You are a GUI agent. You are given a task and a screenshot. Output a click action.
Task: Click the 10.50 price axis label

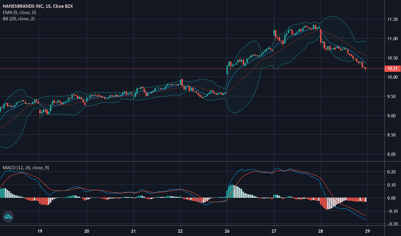pos(392,58)
